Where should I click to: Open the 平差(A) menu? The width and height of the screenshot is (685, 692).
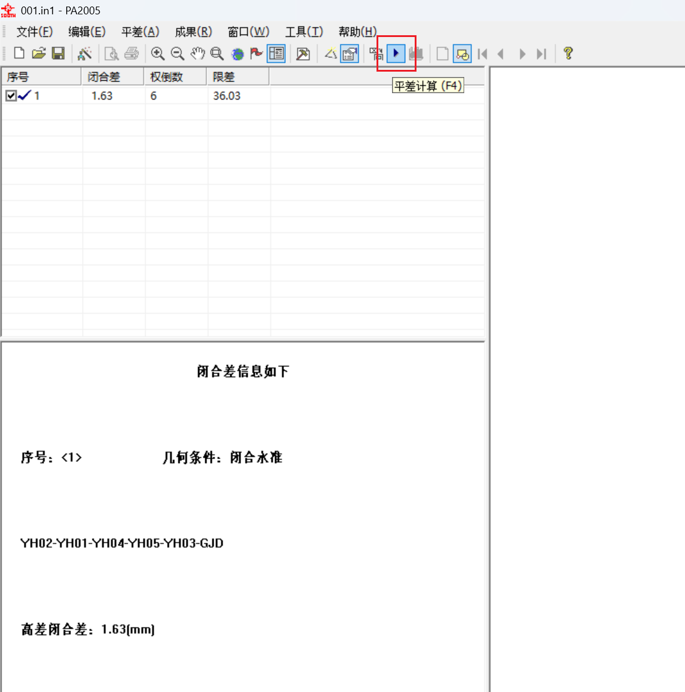pos(140,32)
